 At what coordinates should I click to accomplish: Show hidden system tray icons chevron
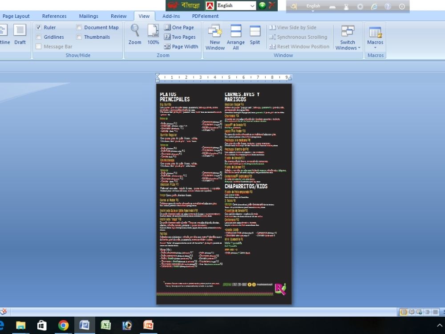point(440,326)
